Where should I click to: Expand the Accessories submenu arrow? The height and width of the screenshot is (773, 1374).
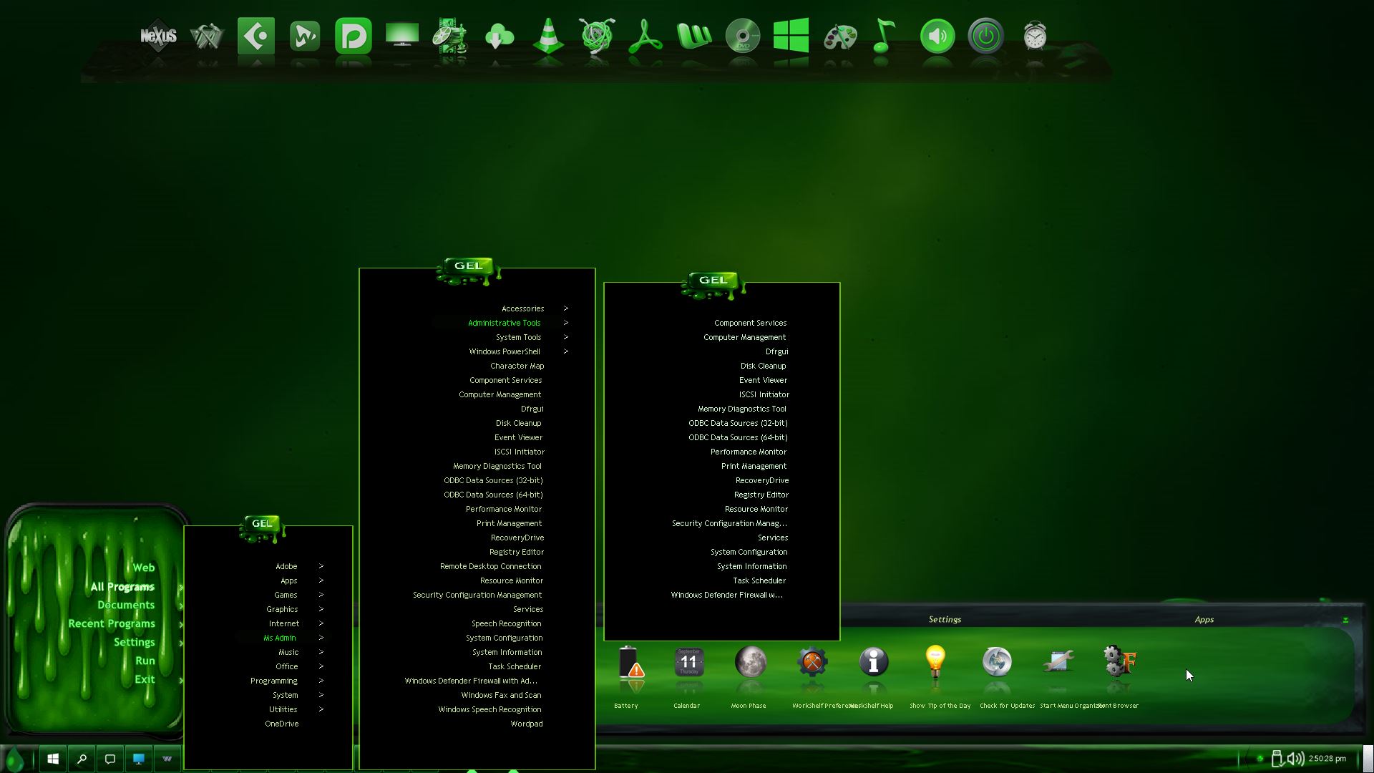point(565,308)
